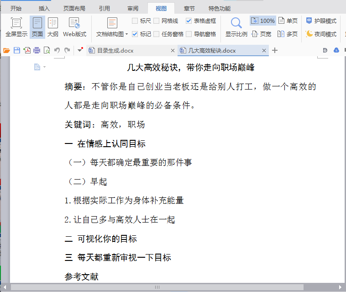The width and height of the screenshot is (346, 292).
Task: Show single page view
Action: tap(288, 21)
